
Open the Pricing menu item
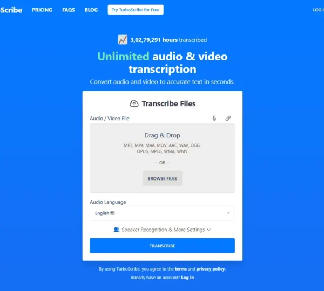pos(42,10)
